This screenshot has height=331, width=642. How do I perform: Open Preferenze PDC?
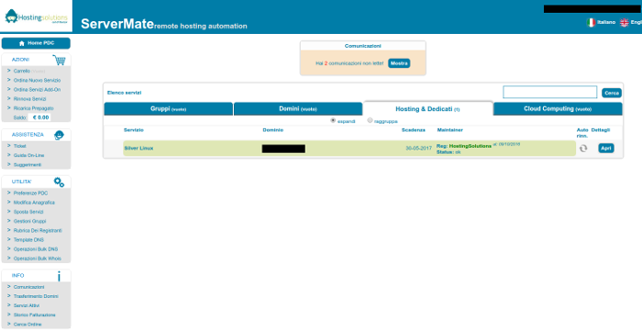pos(30,193)
